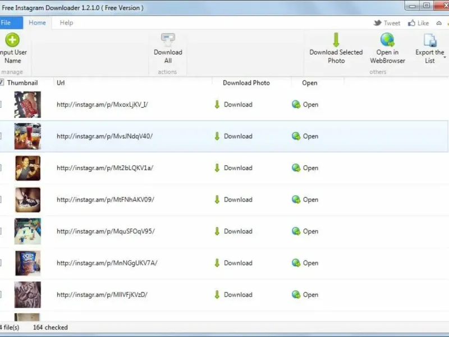Viewport: 449px width, 337px height.
Task: Click Download link in MvsJNdqV40 row
Action: (x=238, y=136)
